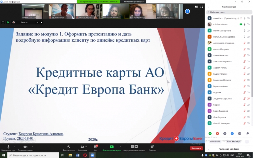The width and height of the screenshot is (253, 158).
Task: Open the Реакции reactions menu
Action: point(152,148)
